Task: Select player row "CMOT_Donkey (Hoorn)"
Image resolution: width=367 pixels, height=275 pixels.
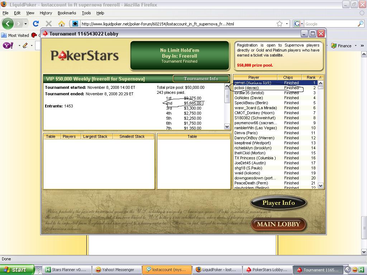Action: 275,113
